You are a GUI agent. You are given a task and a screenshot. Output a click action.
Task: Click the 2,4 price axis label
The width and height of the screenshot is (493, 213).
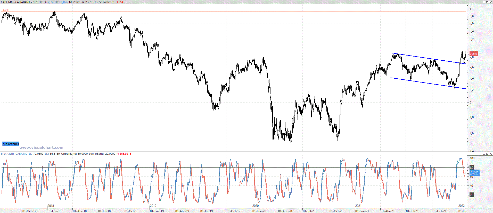[x=472, y=78]
